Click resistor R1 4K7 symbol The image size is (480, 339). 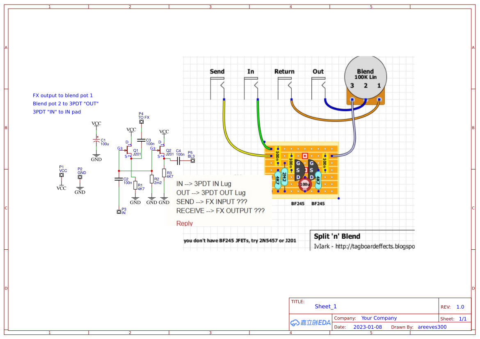(x=135, y=185)
